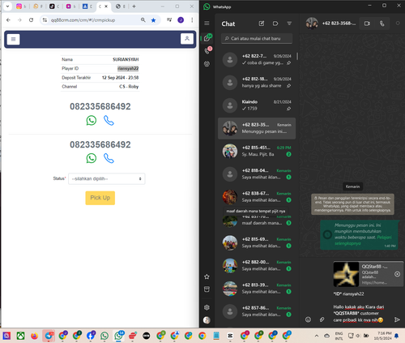This screenshot has height=343, width=405.
Task: Open WhatsApp Settings gear icon
Action: pyautogui.click(x=207, y=307)
